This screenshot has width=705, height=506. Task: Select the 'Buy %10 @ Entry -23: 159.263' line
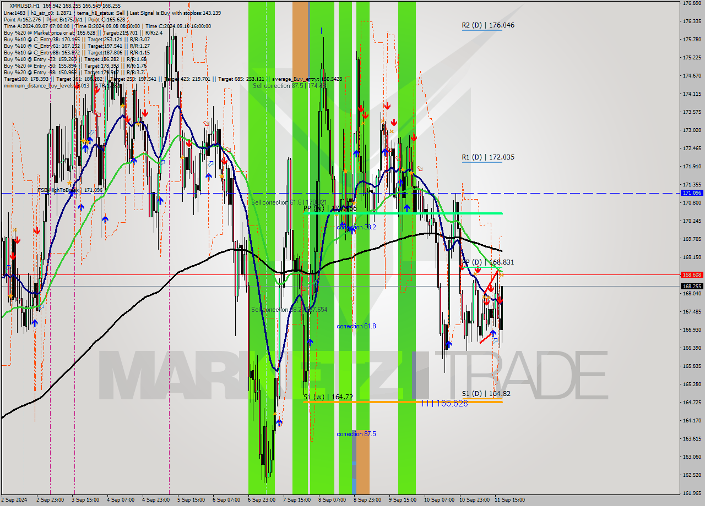click(75, 59)
